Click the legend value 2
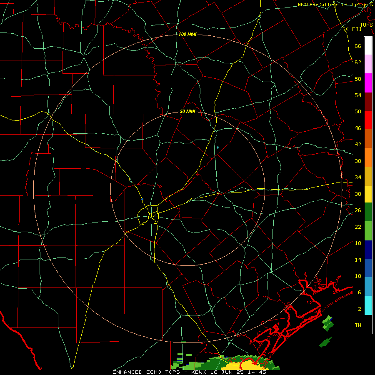375x375 pixels. 360,309
